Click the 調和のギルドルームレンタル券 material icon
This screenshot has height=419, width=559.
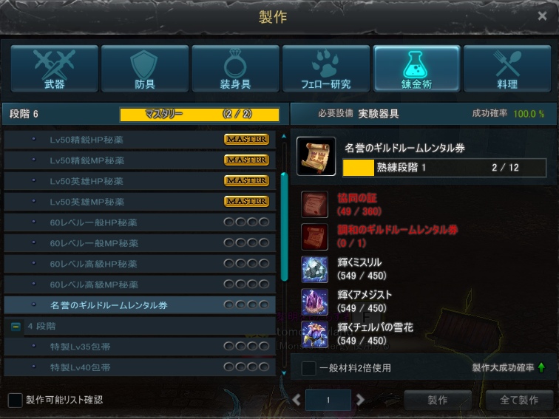pyautogui.click(x=314, y=237)
